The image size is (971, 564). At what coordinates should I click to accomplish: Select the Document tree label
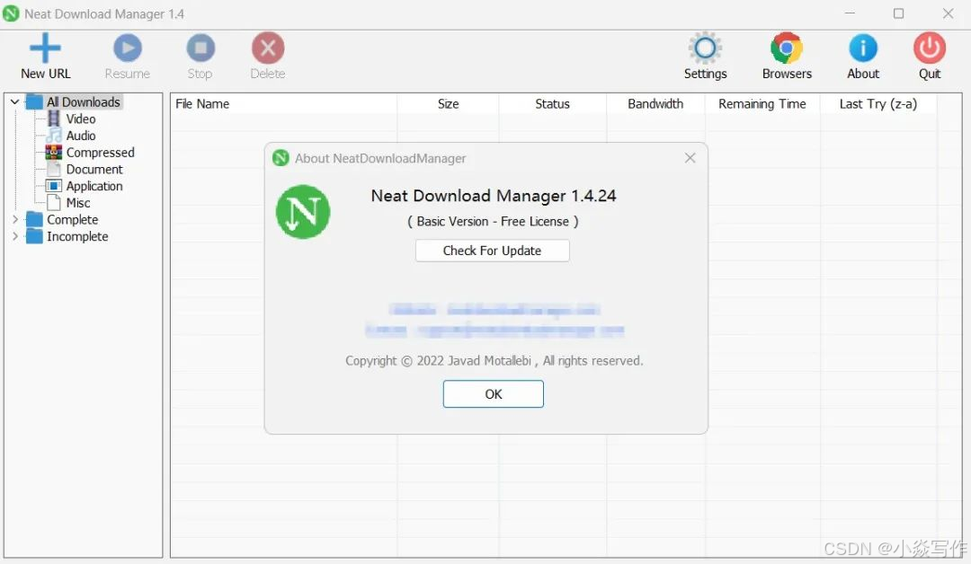coord(94,169)
